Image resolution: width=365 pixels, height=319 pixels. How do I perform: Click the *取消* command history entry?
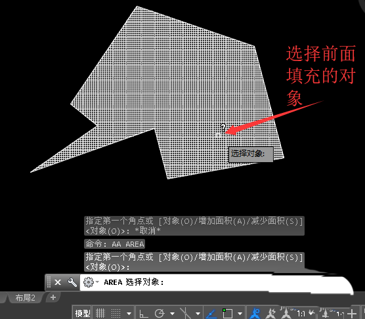[148, 231]
